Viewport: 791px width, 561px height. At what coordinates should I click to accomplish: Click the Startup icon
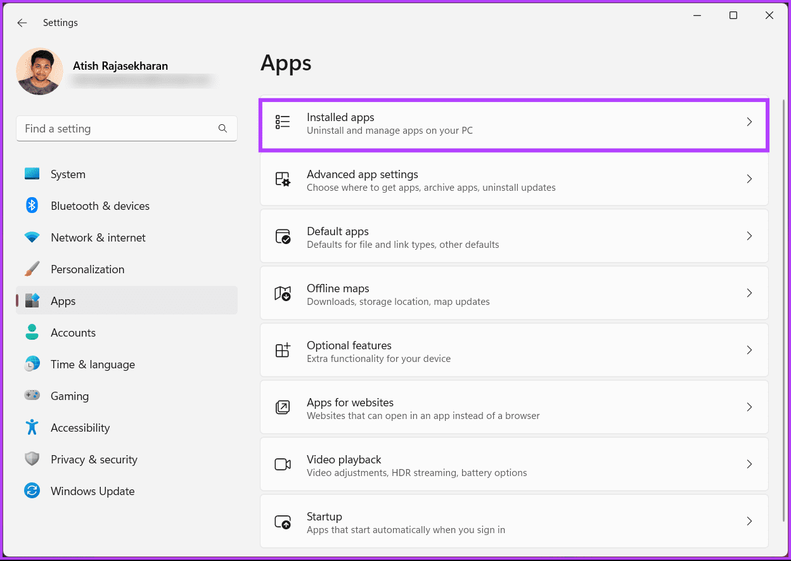pos(283,522)
